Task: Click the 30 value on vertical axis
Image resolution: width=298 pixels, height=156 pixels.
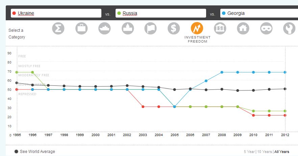Action: point(9,108)
